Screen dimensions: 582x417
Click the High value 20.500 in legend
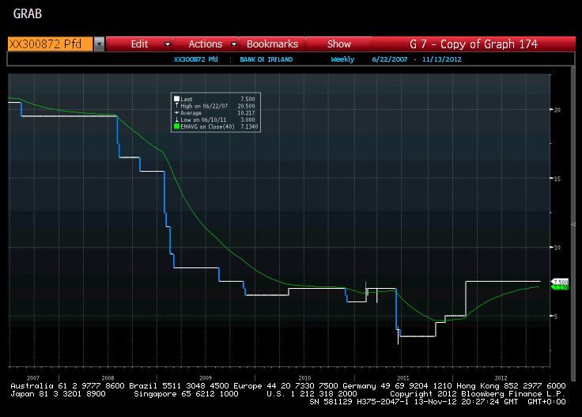point(246,106)
